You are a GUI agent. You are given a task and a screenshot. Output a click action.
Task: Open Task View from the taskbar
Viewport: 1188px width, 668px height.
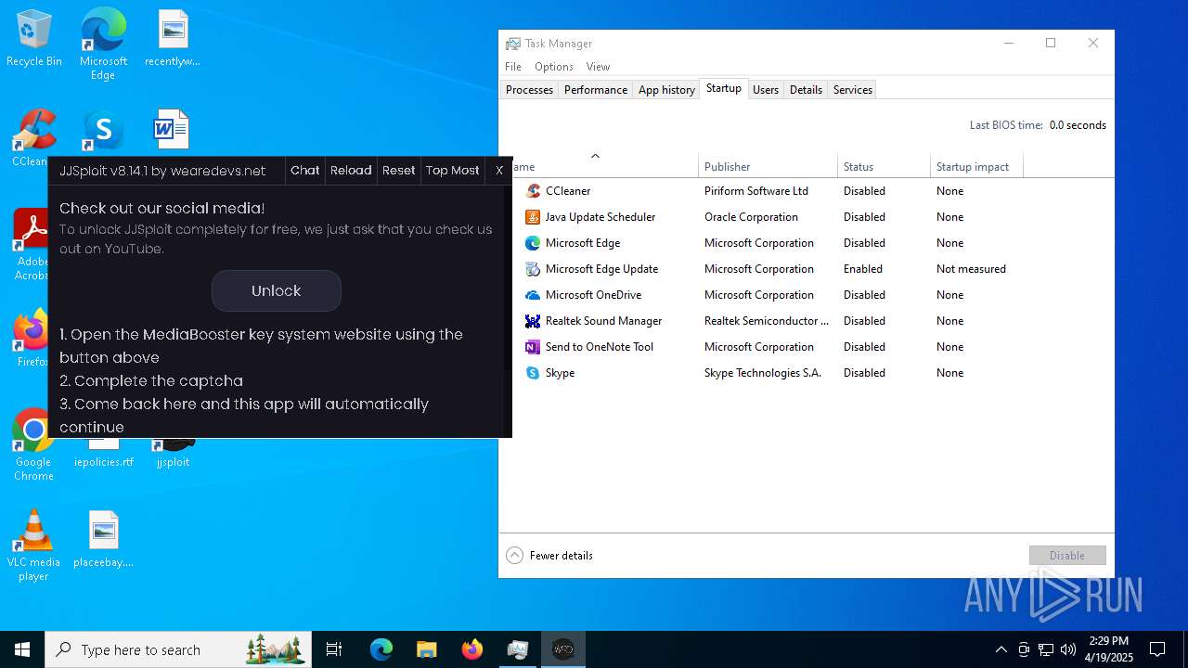coord(334,649)
